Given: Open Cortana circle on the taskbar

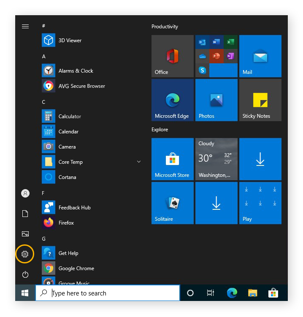Looking at the screenshot, I should pyautogui.click(x=190, y=293).
